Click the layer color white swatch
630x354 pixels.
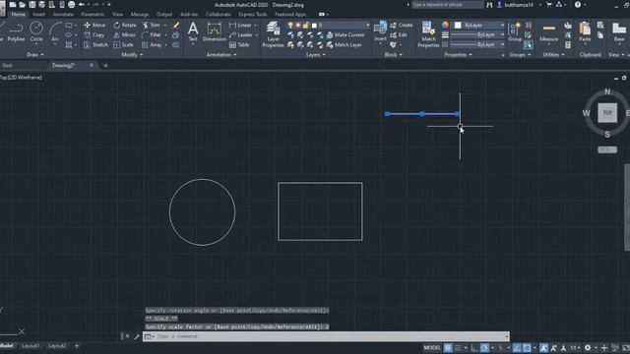[314, 25]
